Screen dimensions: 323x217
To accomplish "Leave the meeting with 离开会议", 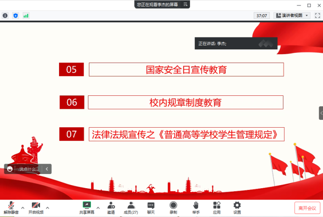I will [307, 208].
